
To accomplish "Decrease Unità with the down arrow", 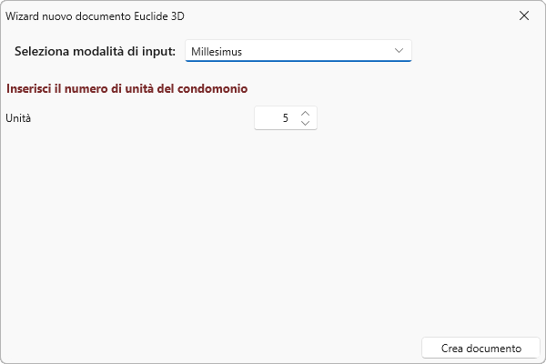I will tap(305, 123).
